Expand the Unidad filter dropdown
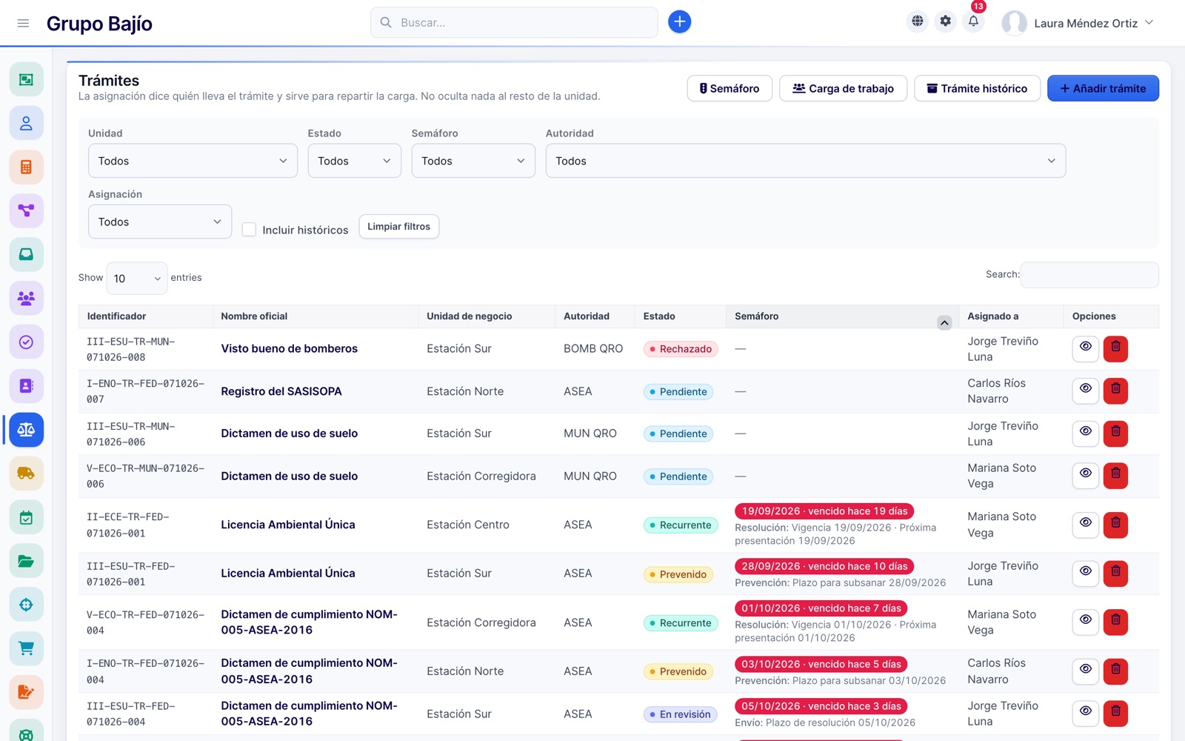This screenshot has width=1185, height=741. [193, 161]
